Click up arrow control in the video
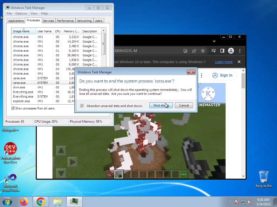 pyautogui.click(x=61, y=150)
